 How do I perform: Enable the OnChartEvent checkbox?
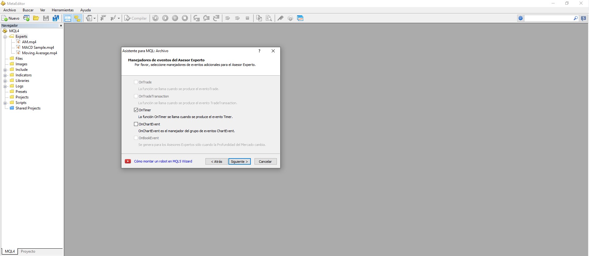[x=136, y=124]
